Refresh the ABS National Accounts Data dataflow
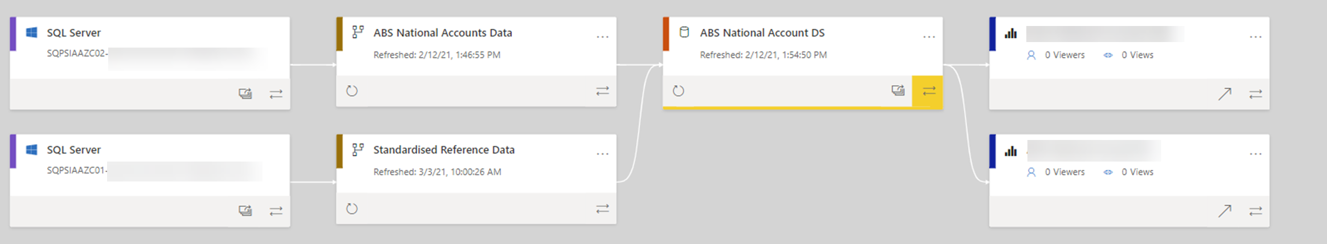The width and height of the screenshot is (1327, 244). tap(352, 91)
